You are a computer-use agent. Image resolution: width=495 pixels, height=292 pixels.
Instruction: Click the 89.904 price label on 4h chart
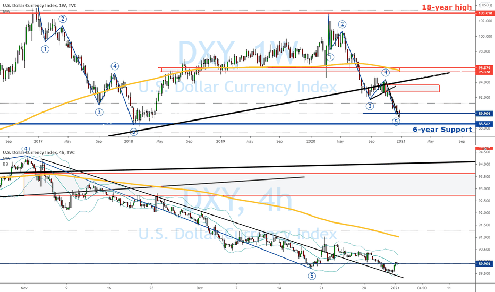[484, 263]
